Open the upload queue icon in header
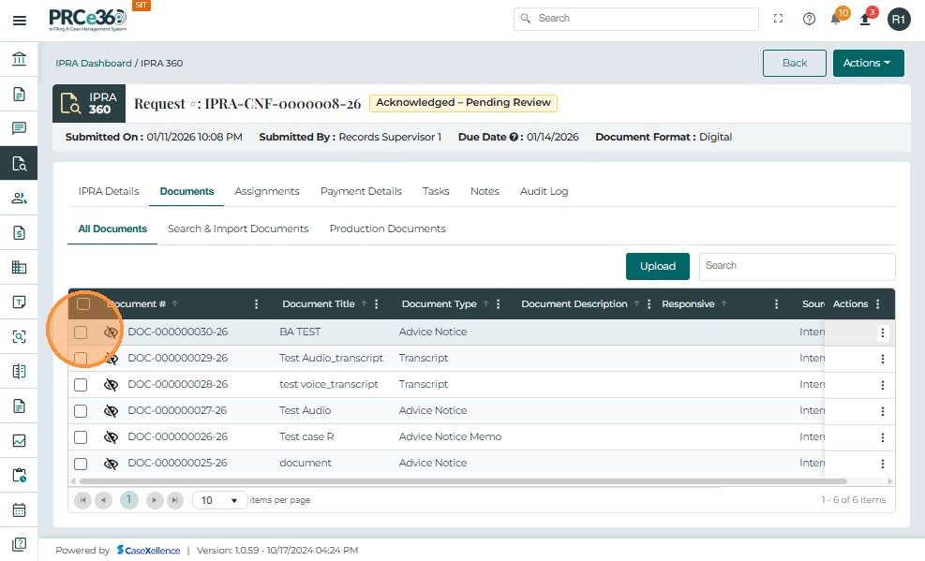 (866, 19)
